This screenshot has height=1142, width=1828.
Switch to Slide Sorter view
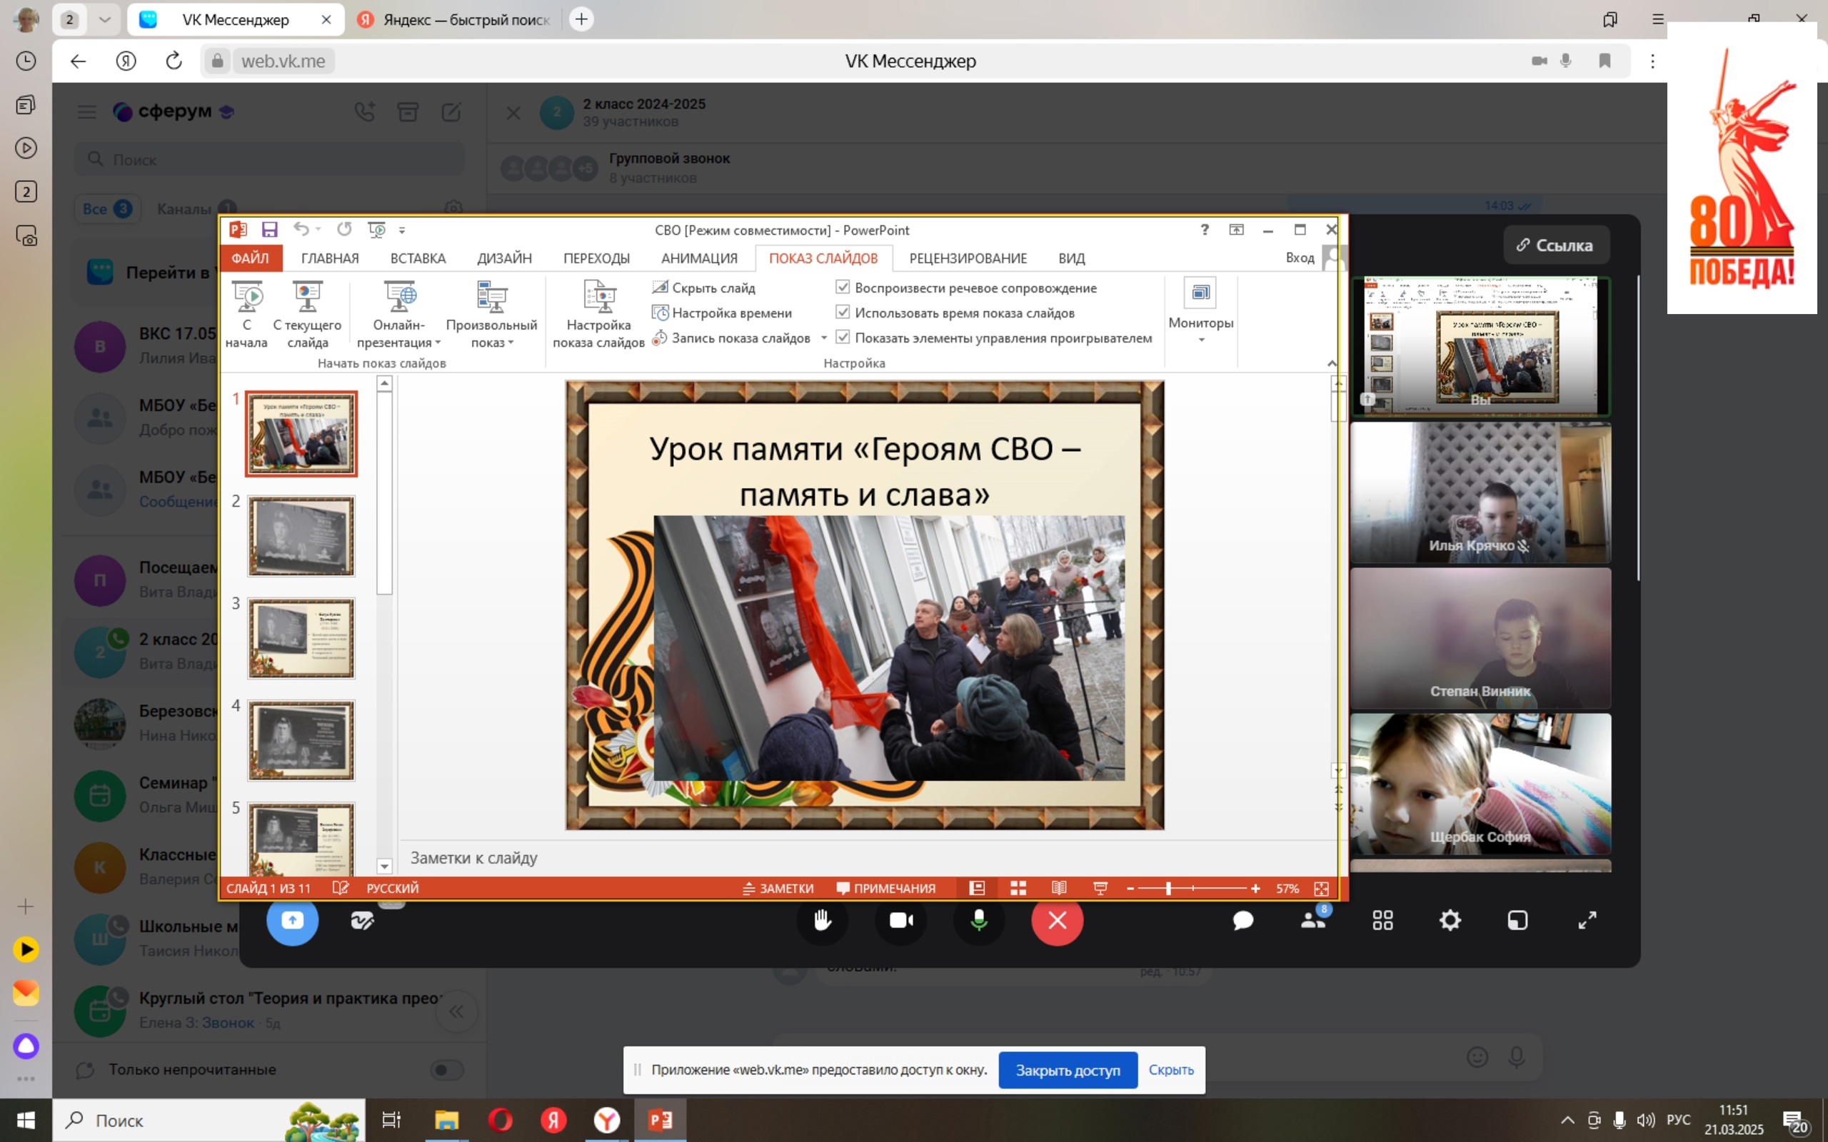pyautogui.click(x=1018, y=888)
